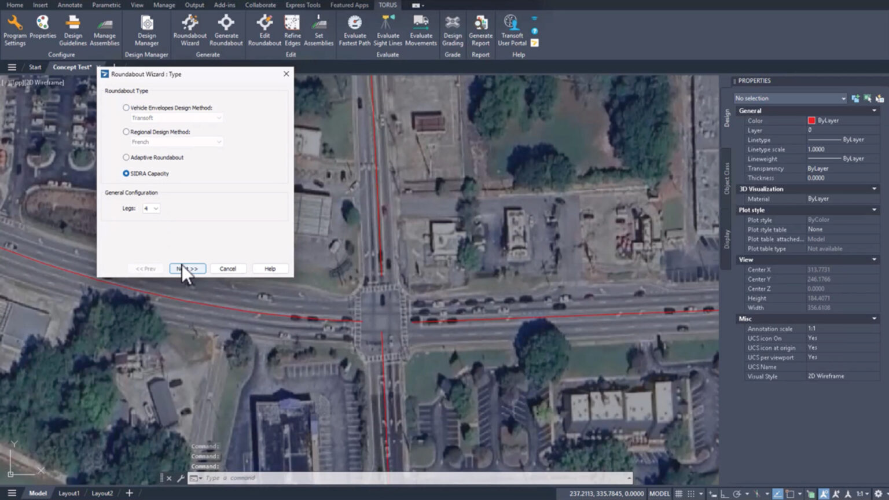Select Vehicle Envelopes Design Method

[x=126, y=107]
